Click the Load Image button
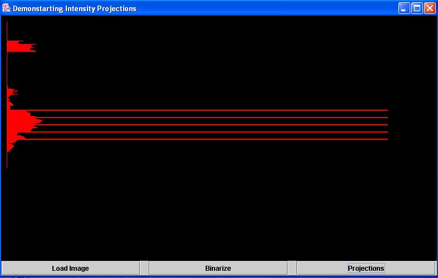438x278 pixels. tap(70, 268)
